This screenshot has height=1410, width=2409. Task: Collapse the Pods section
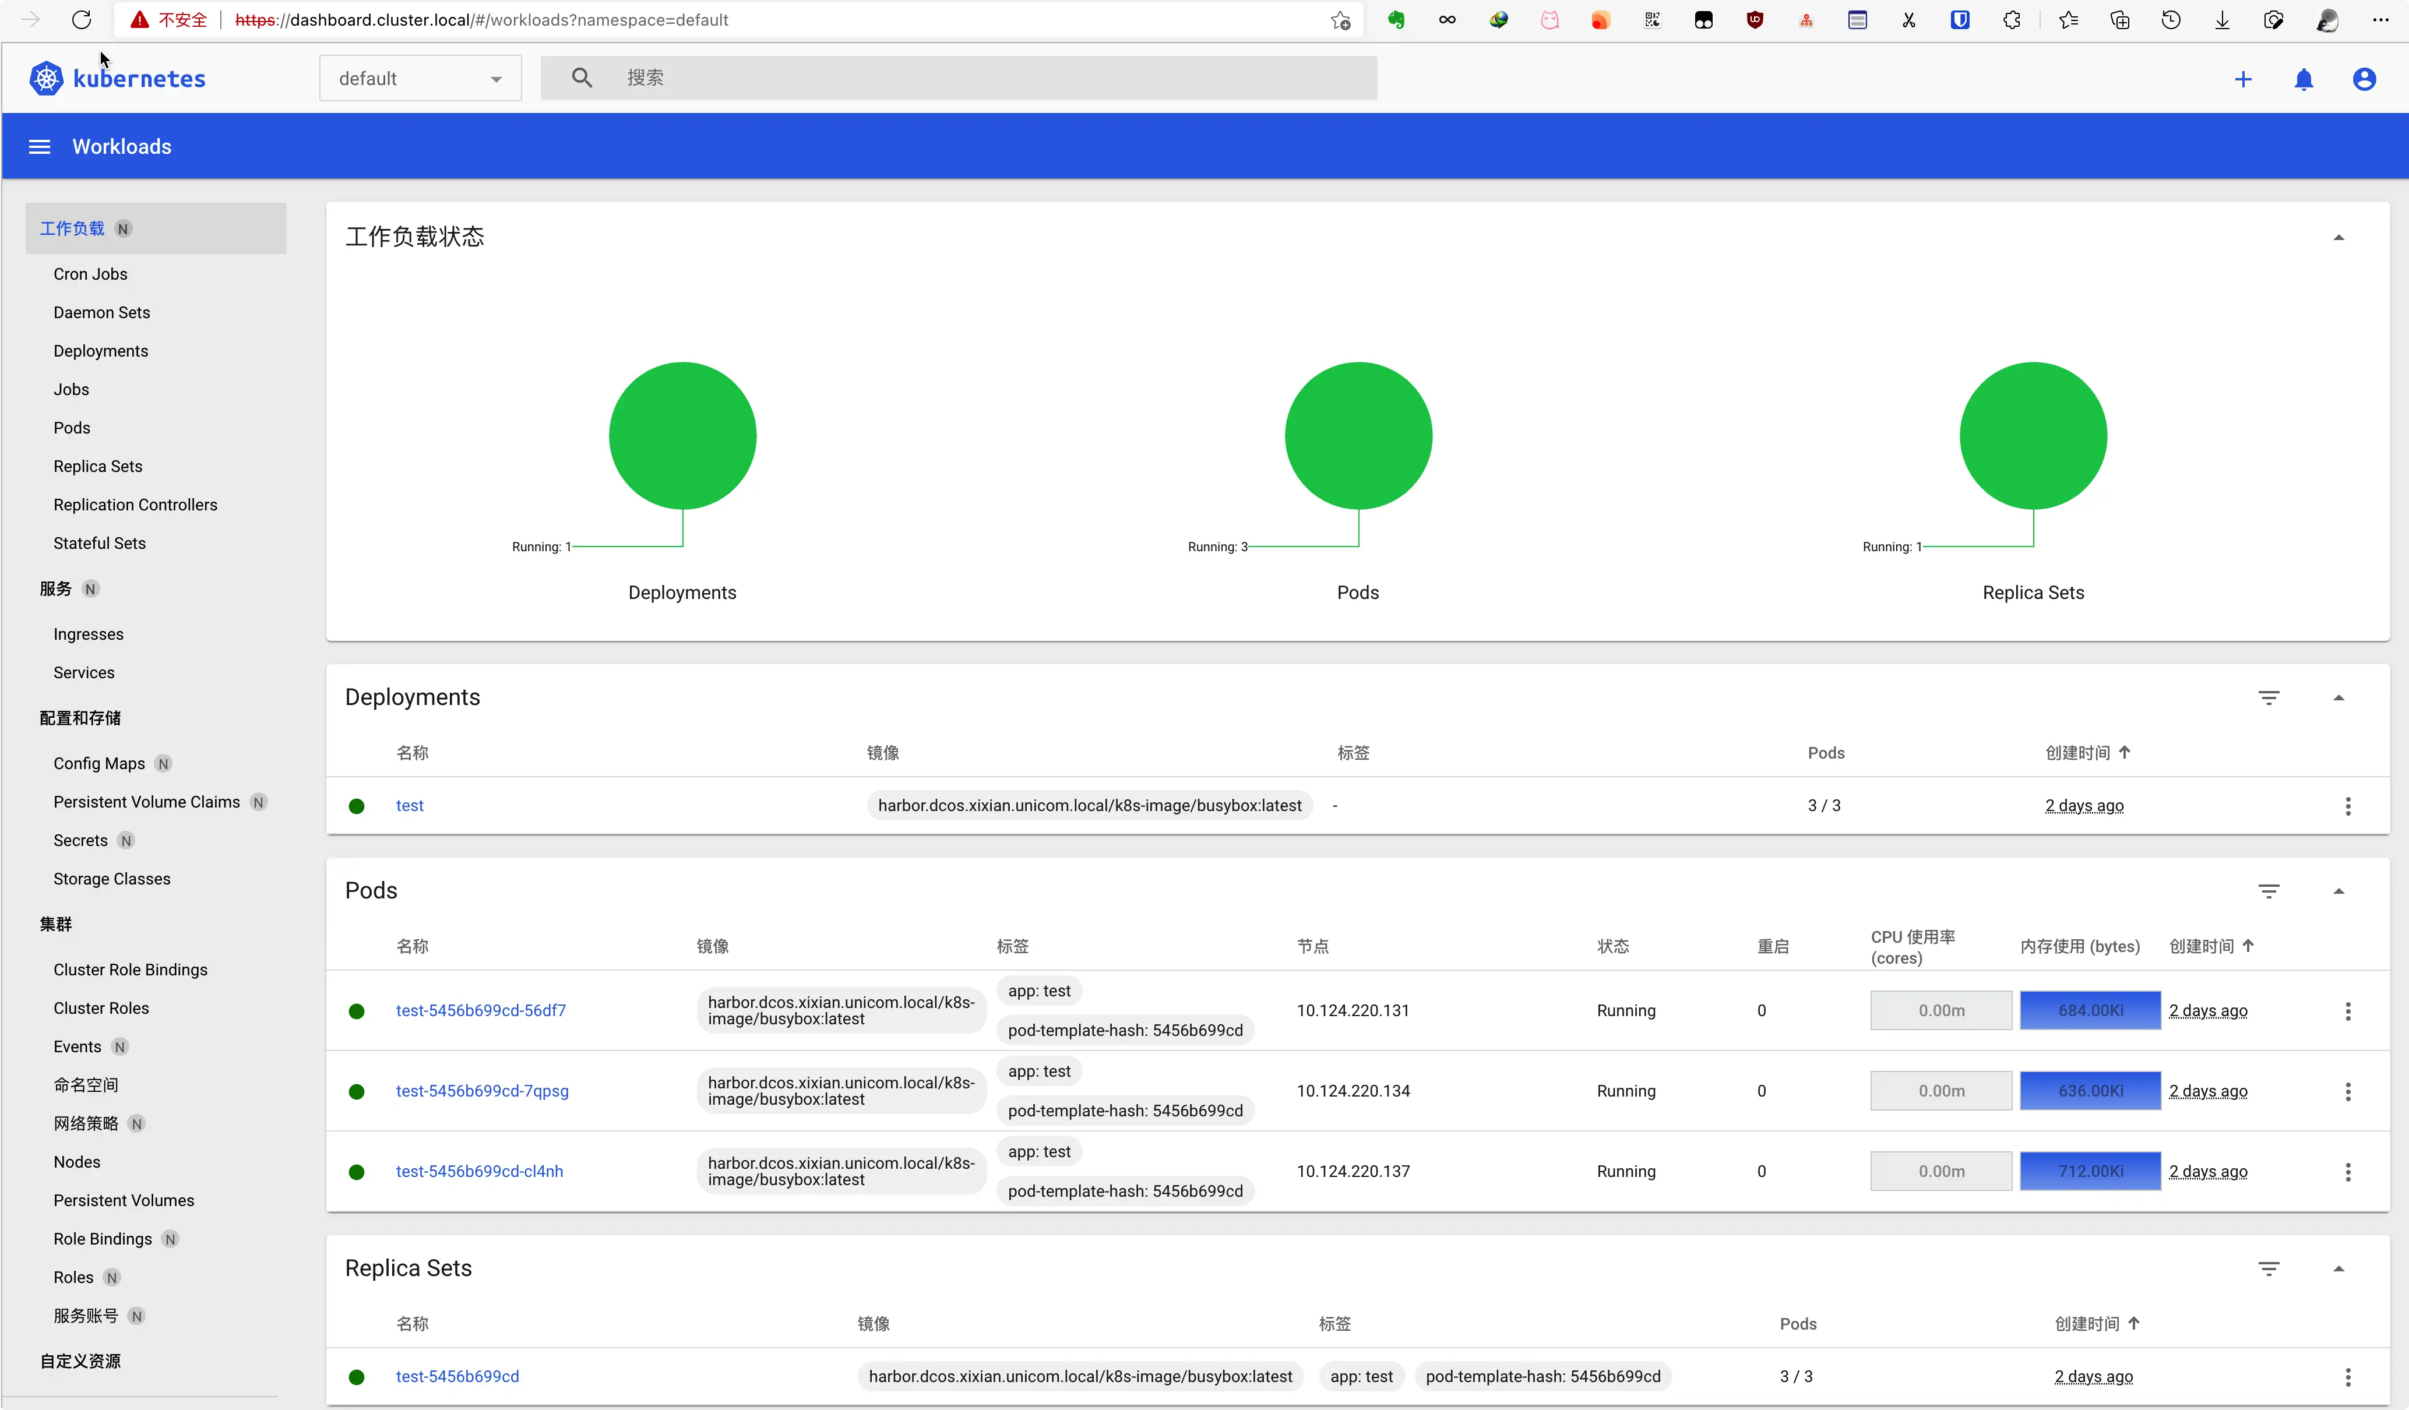point(2338,891)
